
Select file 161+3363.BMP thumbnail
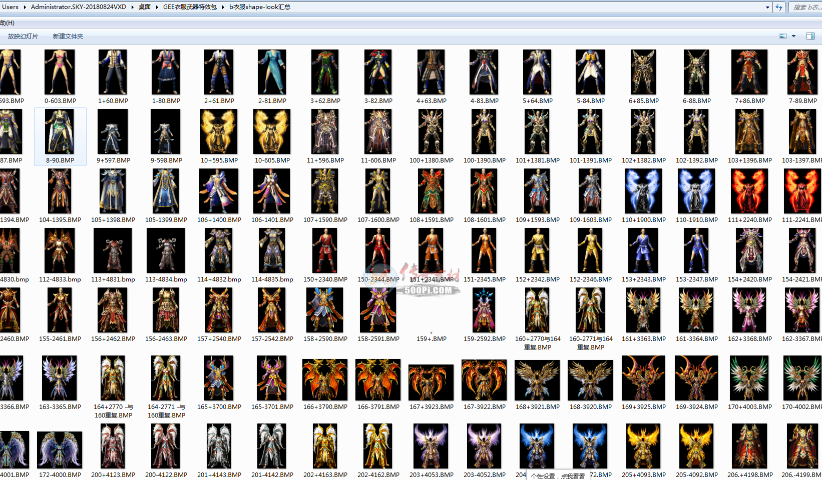click(643, 310)
